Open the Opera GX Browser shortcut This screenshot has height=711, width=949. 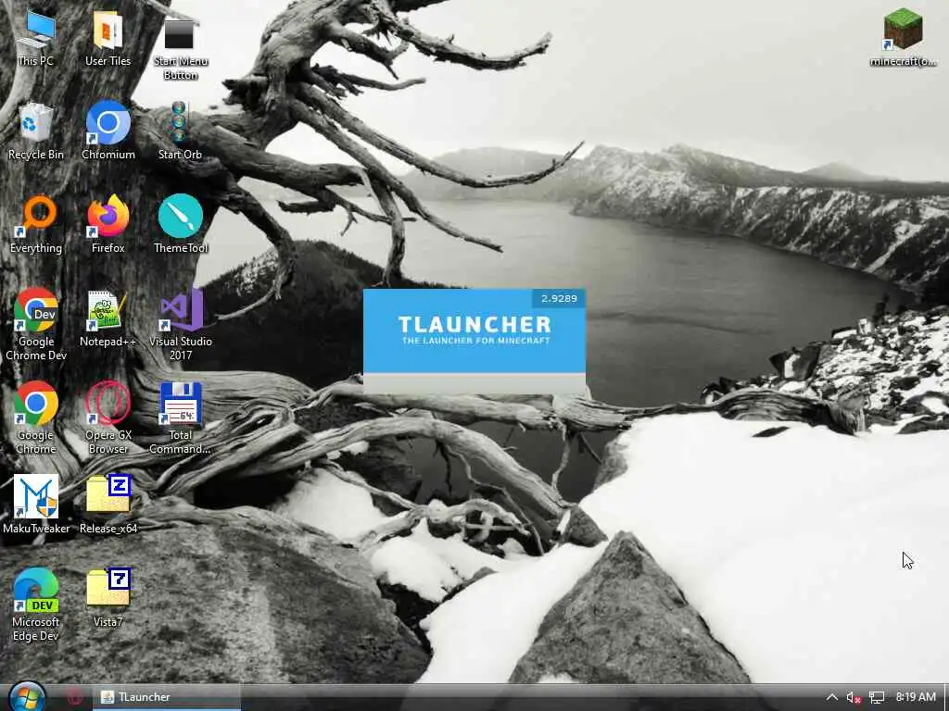108,418
